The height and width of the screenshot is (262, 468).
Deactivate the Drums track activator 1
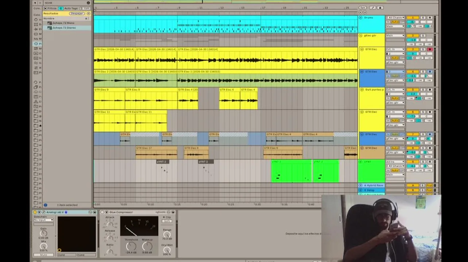click(413, 17)
